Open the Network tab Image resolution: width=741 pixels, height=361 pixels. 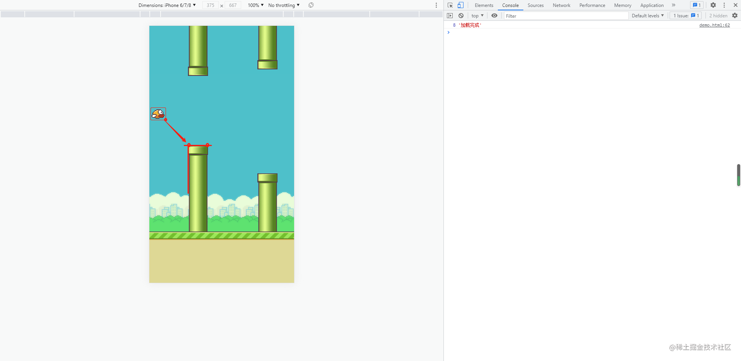point(562,5)
